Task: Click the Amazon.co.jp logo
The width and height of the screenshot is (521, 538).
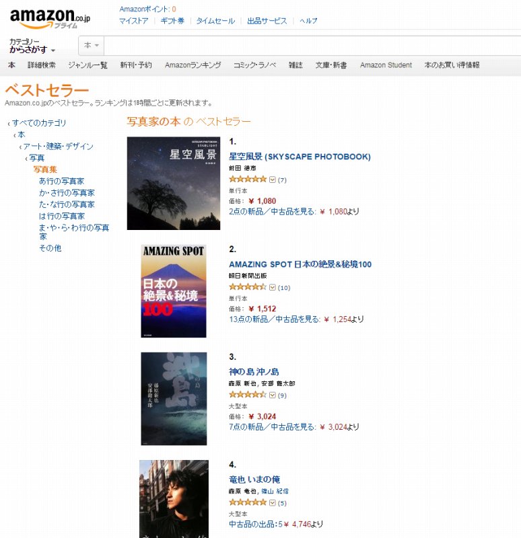Action: pos(50,18)
